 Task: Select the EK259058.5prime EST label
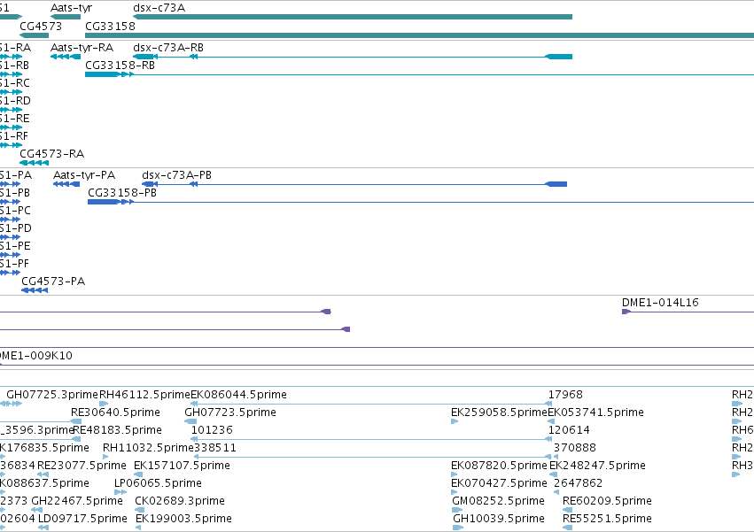tap(499, 412)
